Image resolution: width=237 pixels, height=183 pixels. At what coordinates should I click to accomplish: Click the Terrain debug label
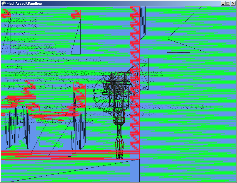point(11,67)
